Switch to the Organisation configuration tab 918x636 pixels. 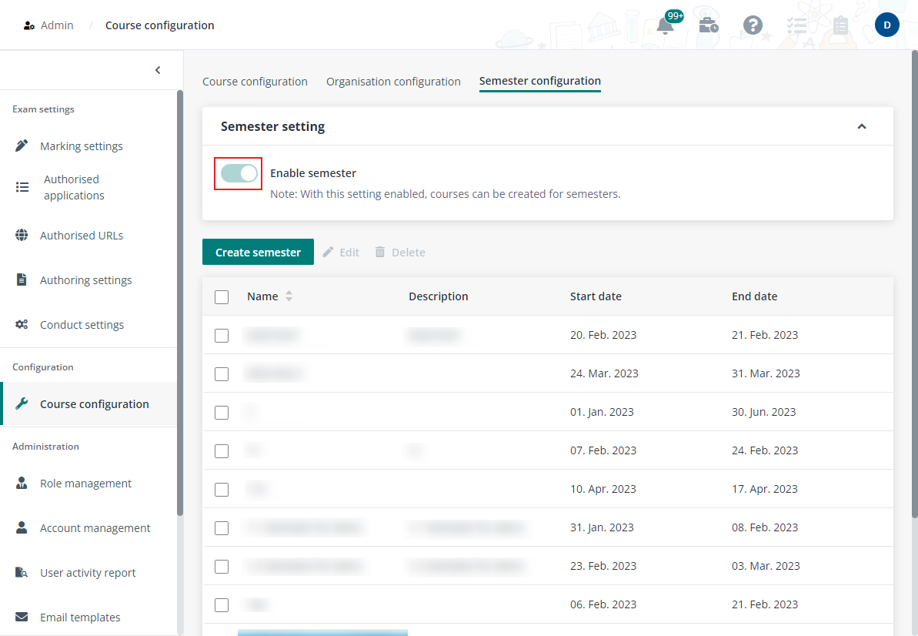393,82
